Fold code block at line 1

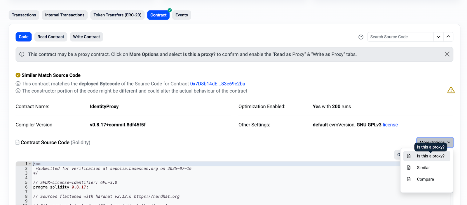click(x=30, y=164)
